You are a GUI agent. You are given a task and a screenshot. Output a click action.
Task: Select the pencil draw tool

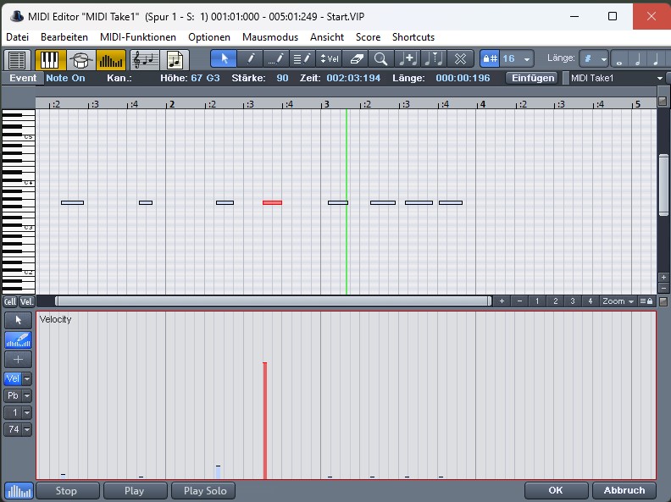(x=250, y=58)
